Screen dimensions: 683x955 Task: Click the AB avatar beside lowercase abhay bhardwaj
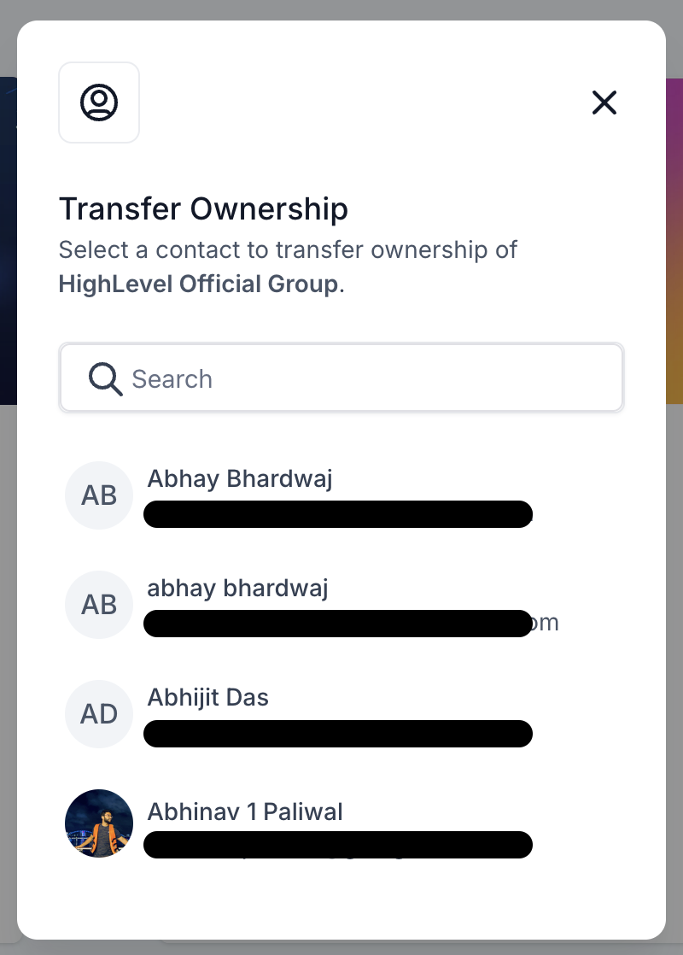(99, 605)
